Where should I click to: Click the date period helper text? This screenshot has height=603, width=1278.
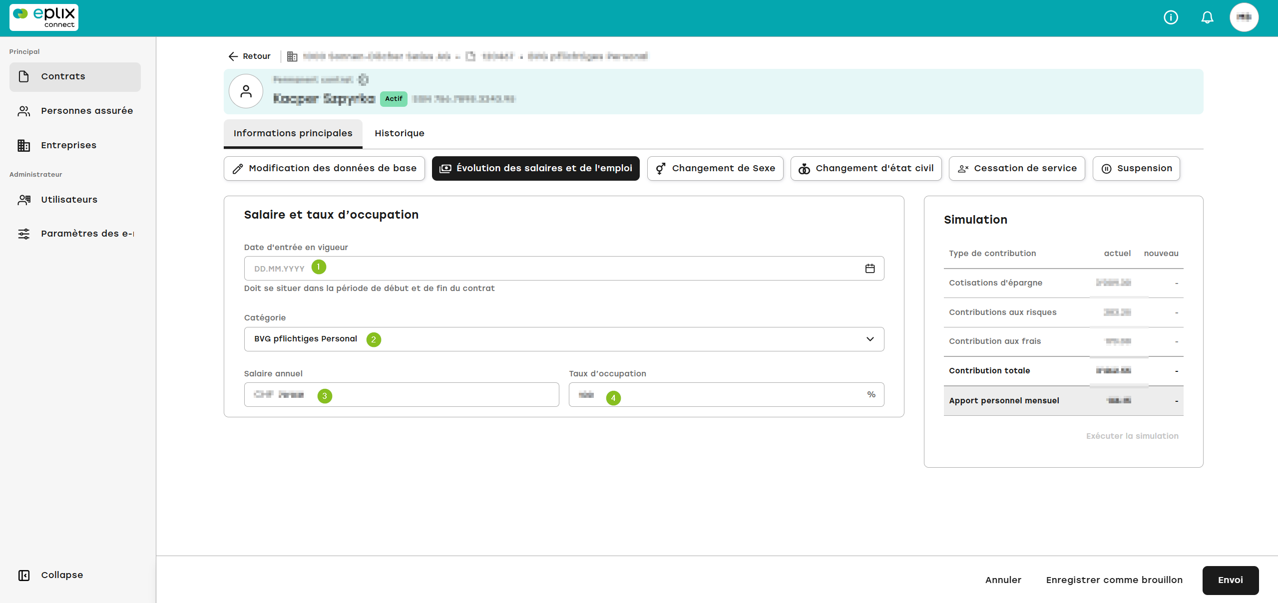tap(369, 289)
